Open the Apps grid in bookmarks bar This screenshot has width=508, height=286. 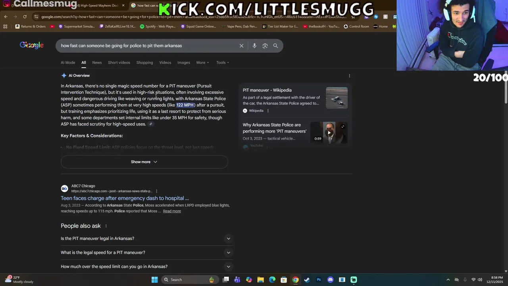tap(5, 27)
